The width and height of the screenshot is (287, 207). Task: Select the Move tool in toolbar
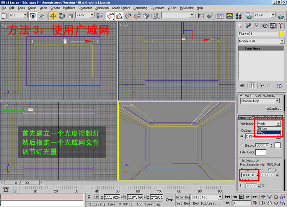coord(53,16)
